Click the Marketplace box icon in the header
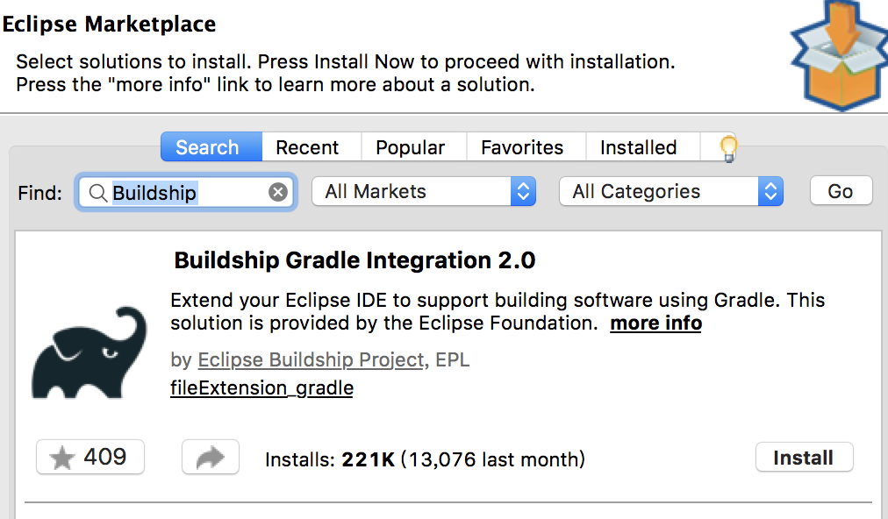888x519 pixels. (x=839, y=55)
